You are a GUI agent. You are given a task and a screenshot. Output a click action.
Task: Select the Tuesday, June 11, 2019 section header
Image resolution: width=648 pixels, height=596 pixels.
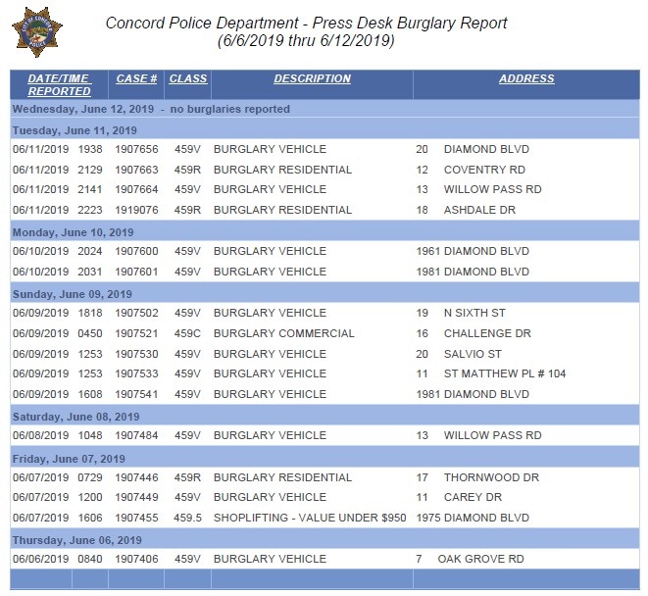click(75, 129)
